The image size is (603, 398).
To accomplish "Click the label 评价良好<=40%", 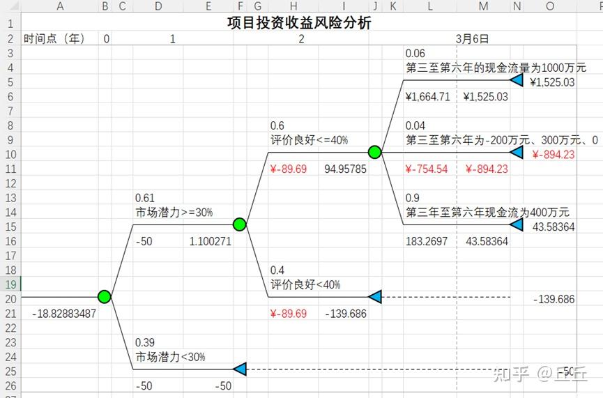I will click(x=310, y=140).
